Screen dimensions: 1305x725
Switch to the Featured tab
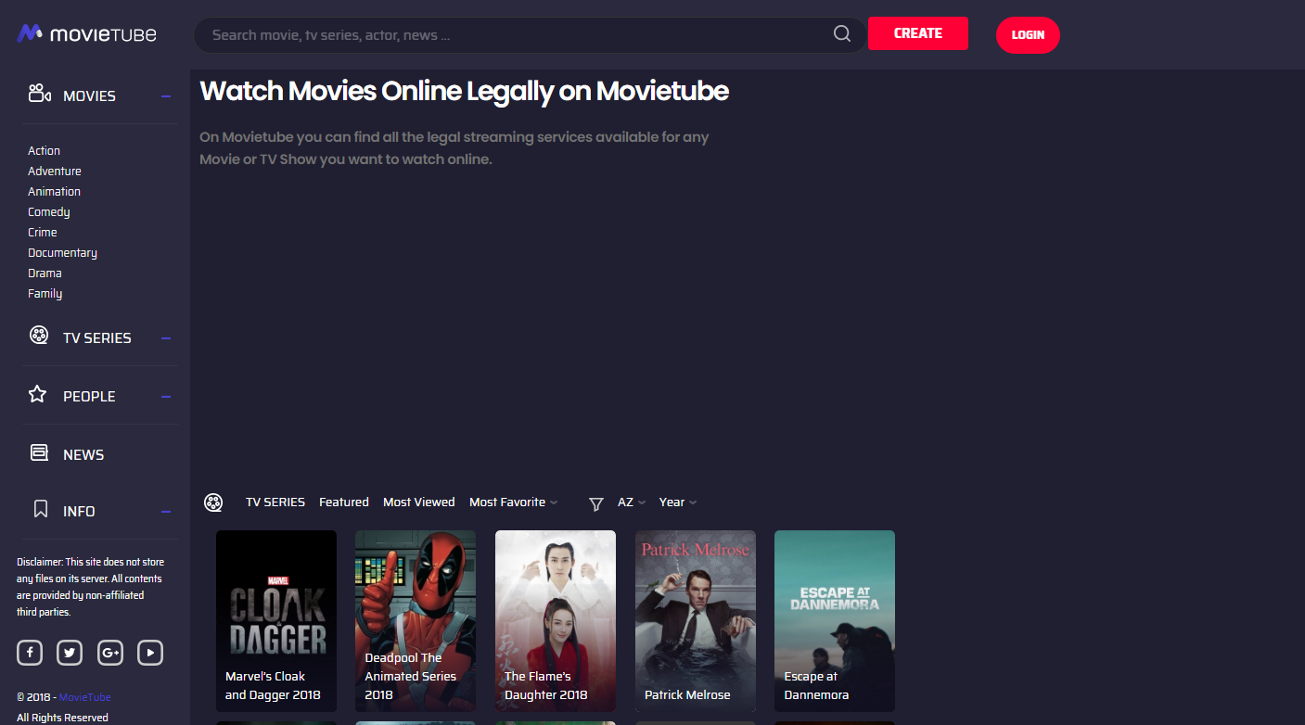tap(344, 502)
